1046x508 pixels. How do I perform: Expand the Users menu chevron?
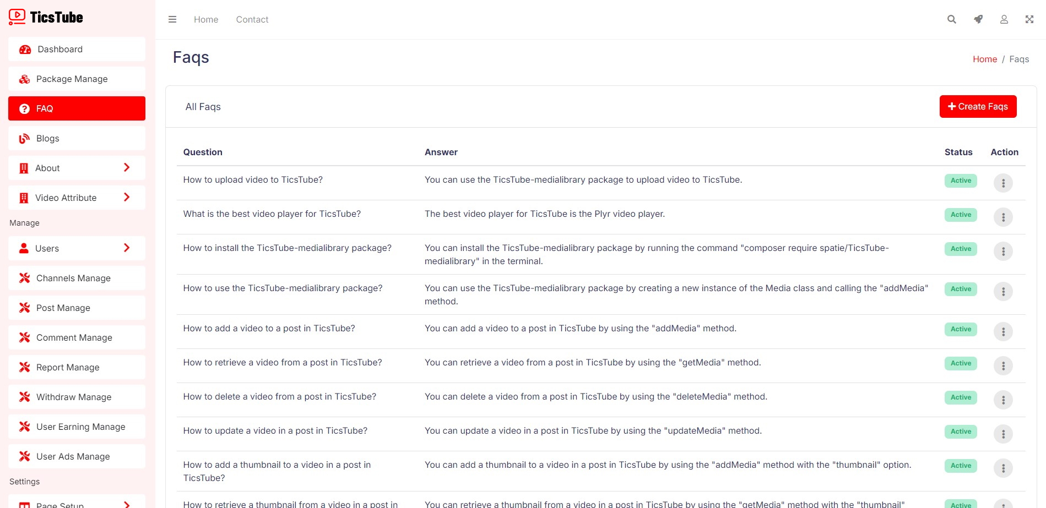126,248
